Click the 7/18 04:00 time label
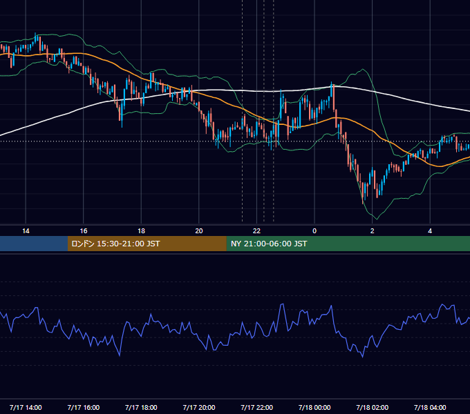The image size is (470, 414). coord(430,407)
